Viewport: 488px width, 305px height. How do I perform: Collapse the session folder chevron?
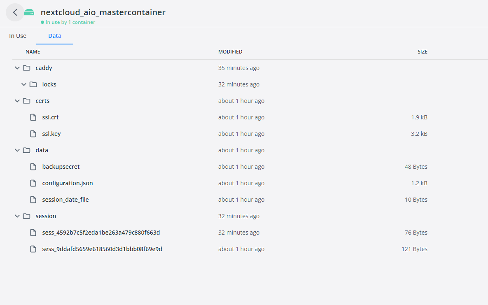tap(17, 216)
